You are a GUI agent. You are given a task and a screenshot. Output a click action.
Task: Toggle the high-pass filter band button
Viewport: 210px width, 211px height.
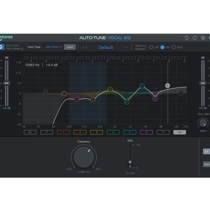pos(47,132)
